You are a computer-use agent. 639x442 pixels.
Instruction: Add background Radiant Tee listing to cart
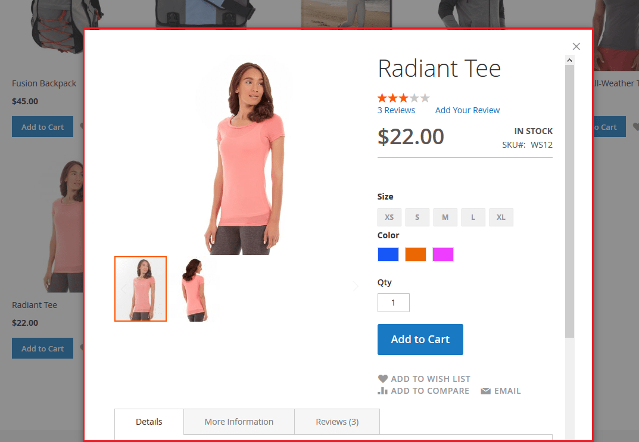point(42,348)
